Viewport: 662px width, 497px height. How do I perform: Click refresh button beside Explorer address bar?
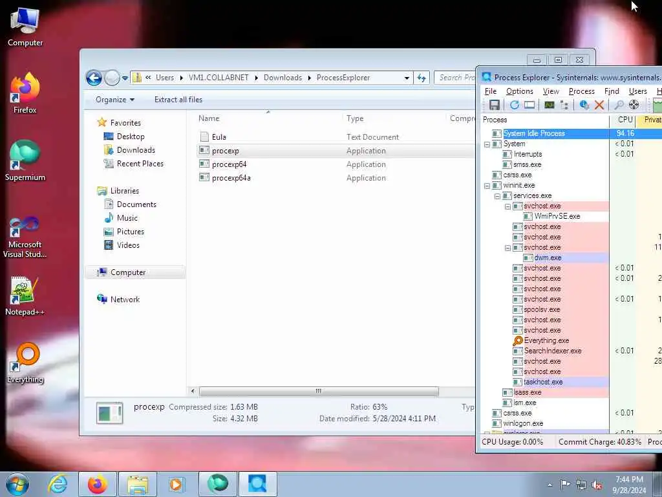click(422, 78)
